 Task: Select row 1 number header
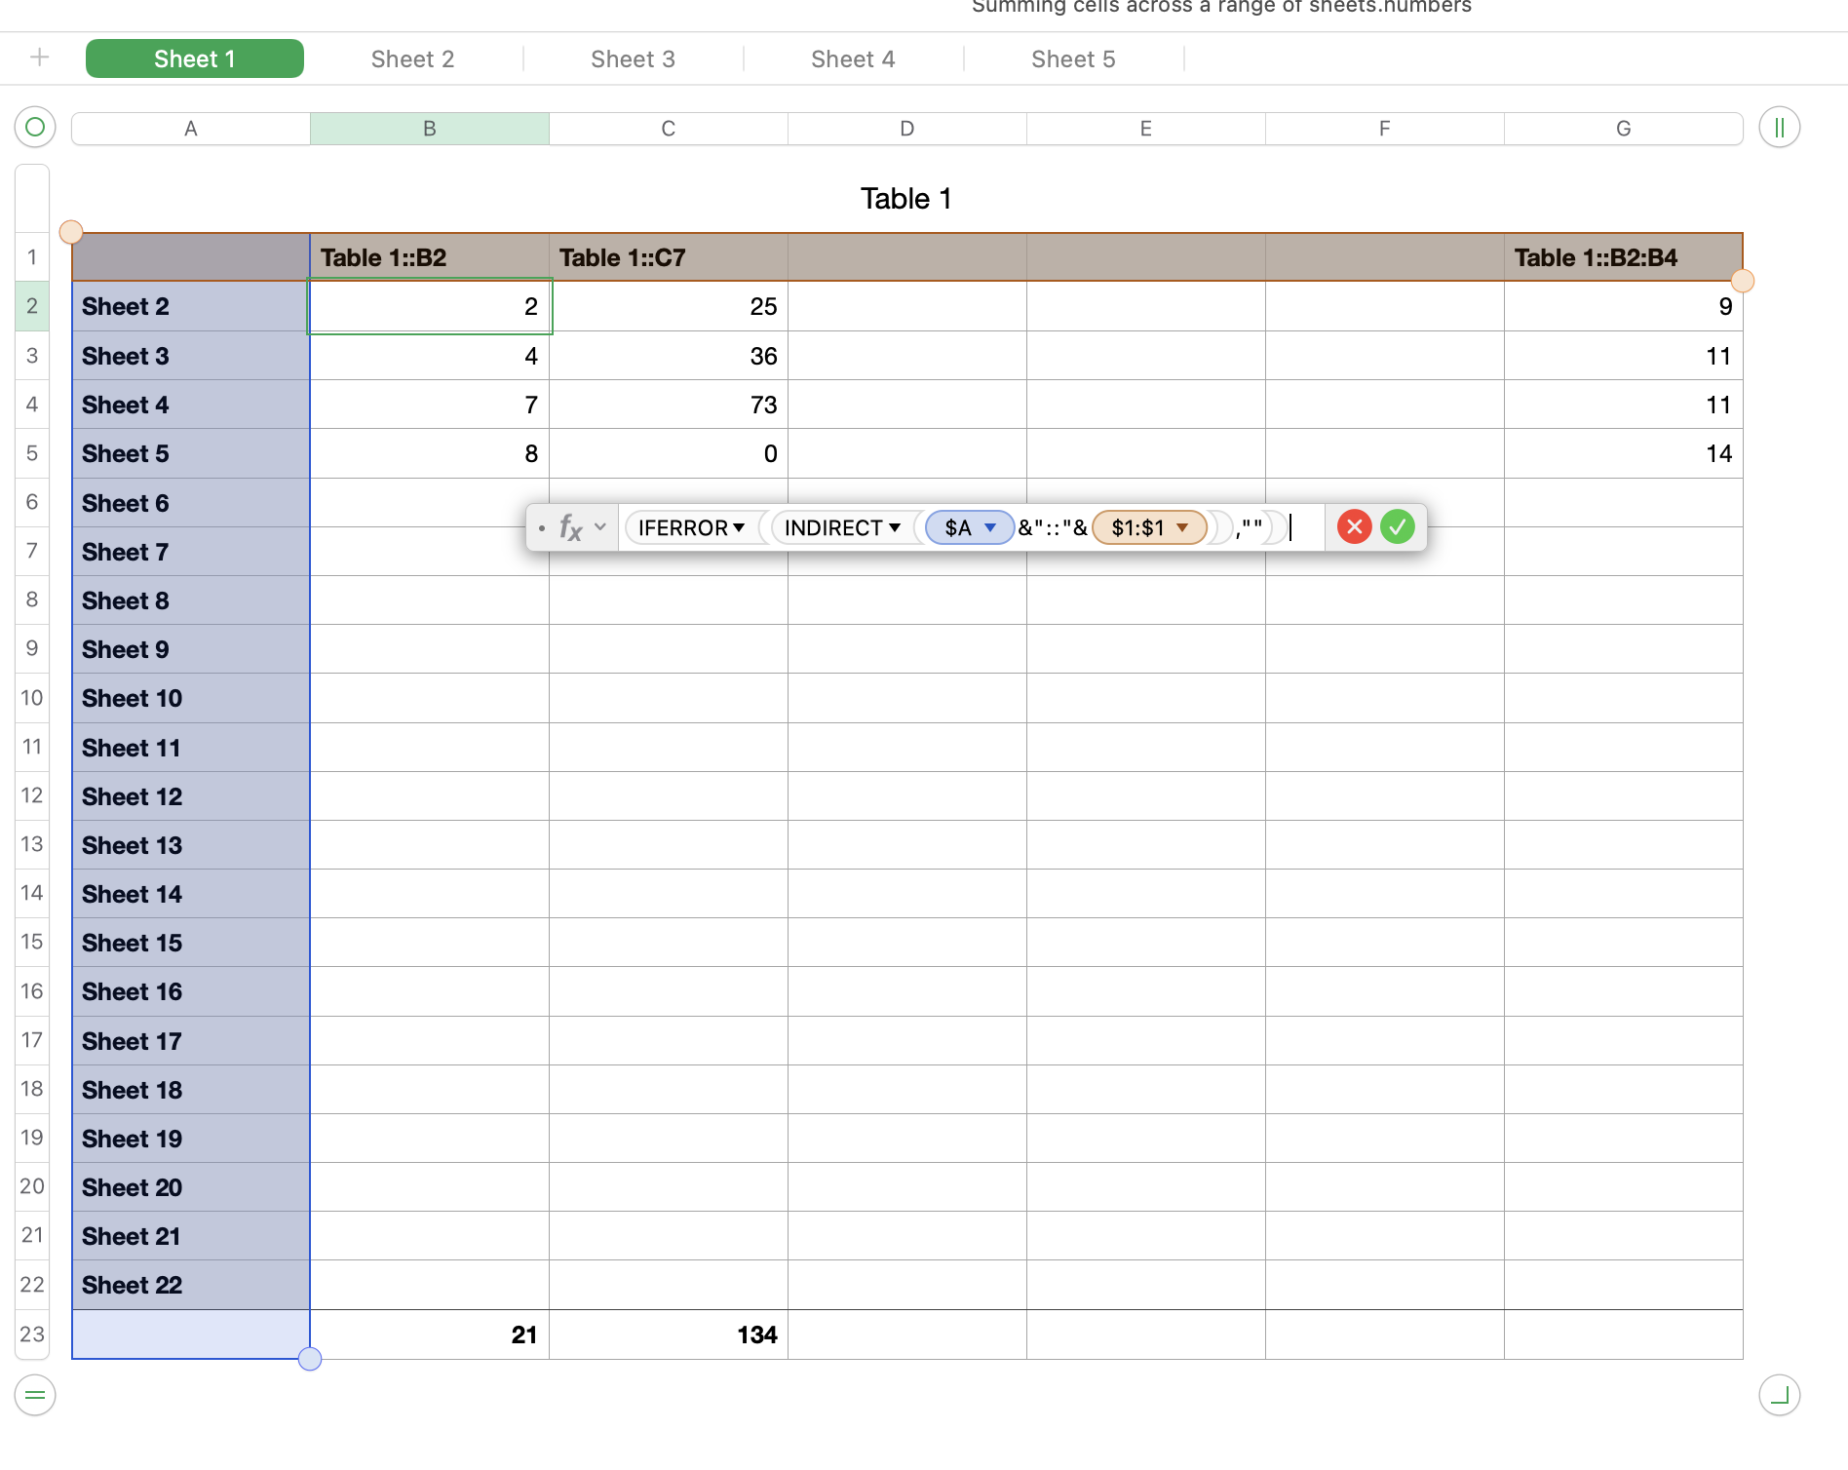tap(32, 257)
